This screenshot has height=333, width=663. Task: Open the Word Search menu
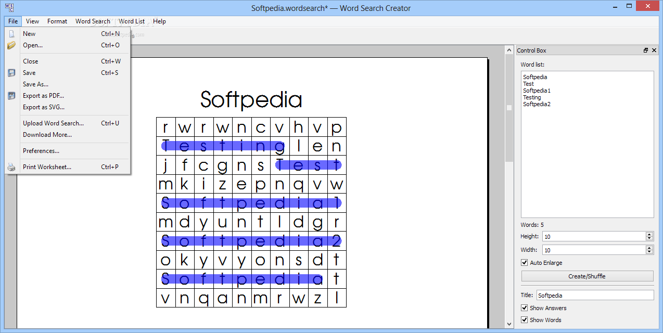[x=93, y=21]
